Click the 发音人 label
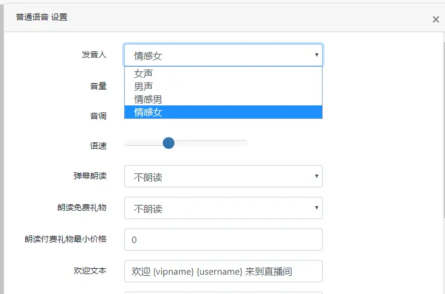 pos(94,54)
